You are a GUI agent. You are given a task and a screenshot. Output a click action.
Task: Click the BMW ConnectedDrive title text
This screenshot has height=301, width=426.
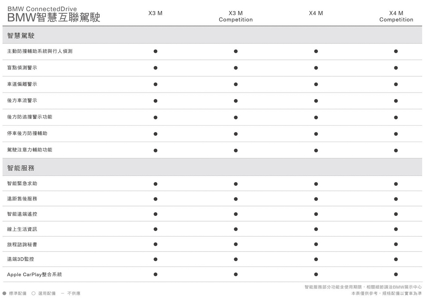point(42,9)
